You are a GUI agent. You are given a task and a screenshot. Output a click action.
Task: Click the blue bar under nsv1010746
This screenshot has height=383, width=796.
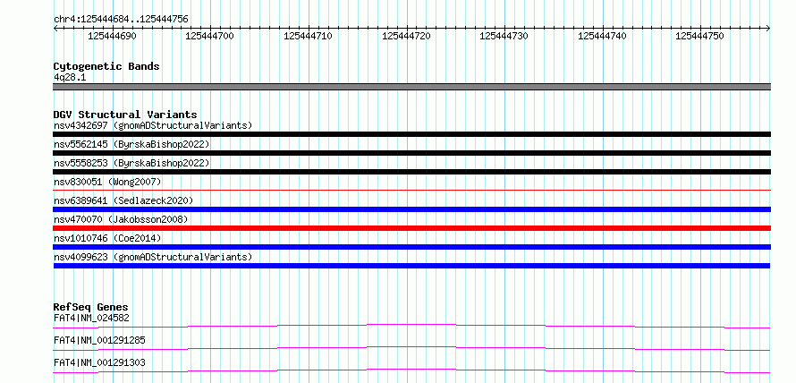[x=411, y=247]
